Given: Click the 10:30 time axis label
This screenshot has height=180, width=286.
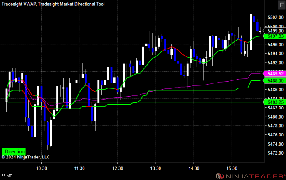Looking at the screenshot, I should (x=42, y=168).
